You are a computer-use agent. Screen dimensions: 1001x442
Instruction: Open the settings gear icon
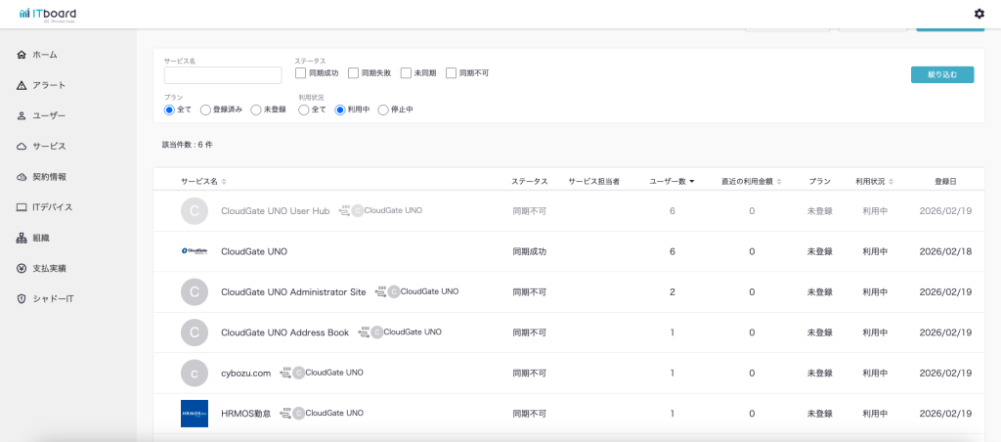(x=979, y=14)
